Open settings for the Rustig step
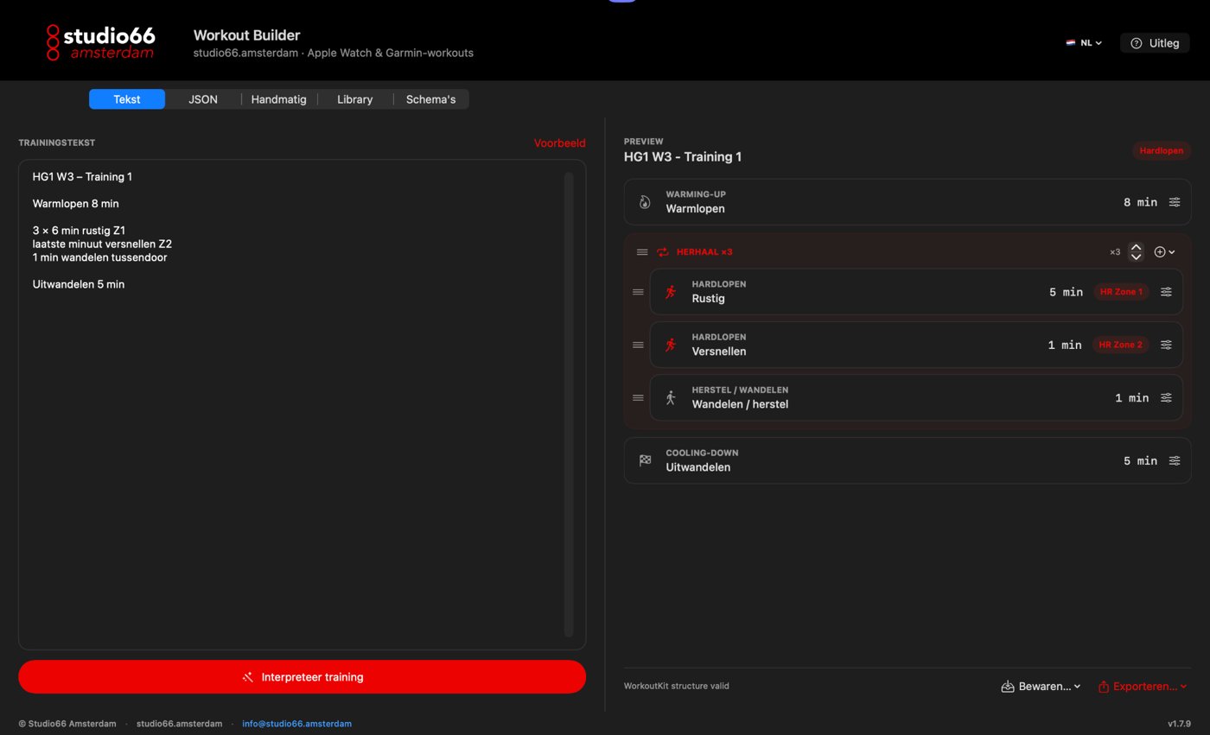This screenshot has width=1210, height=735. 1165,292
